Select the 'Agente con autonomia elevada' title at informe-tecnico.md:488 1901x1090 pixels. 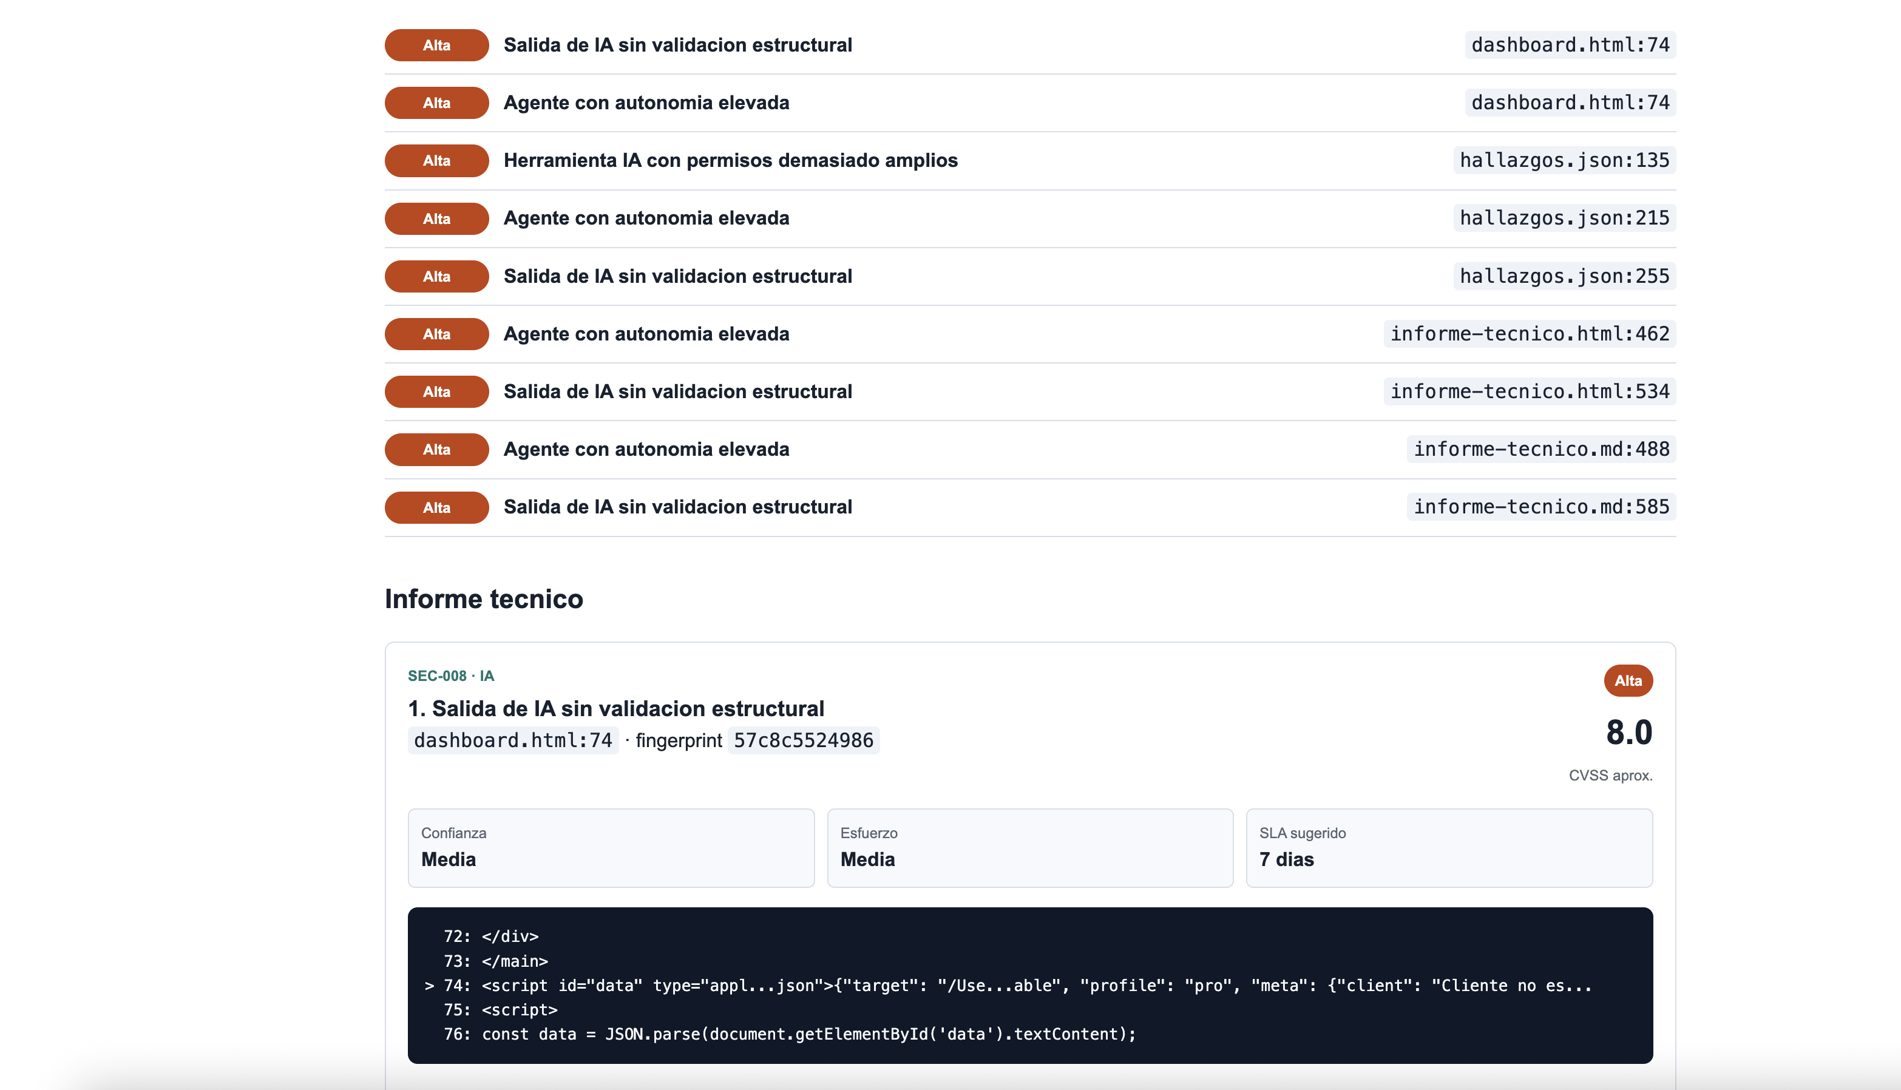pyautogui.click(x=646, y=449)
